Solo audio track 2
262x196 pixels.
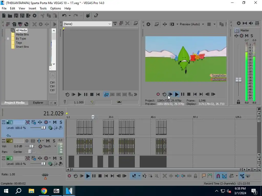click(x=54, y=141)
